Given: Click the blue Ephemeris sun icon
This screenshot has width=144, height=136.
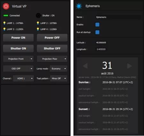Looking at the screenshot, I should tap(79, 6).
